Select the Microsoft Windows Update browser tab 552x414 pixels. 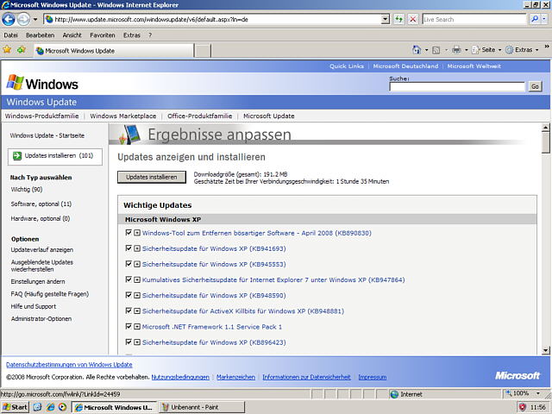pyautogui.click(x=114, y=51)
